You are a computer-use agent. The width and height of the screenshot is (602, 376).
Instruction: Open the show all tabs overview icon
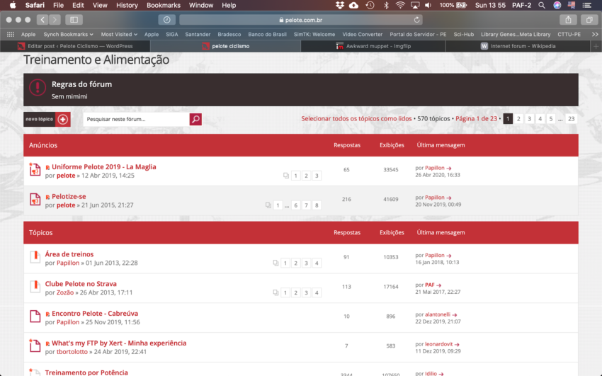point(589,20)
